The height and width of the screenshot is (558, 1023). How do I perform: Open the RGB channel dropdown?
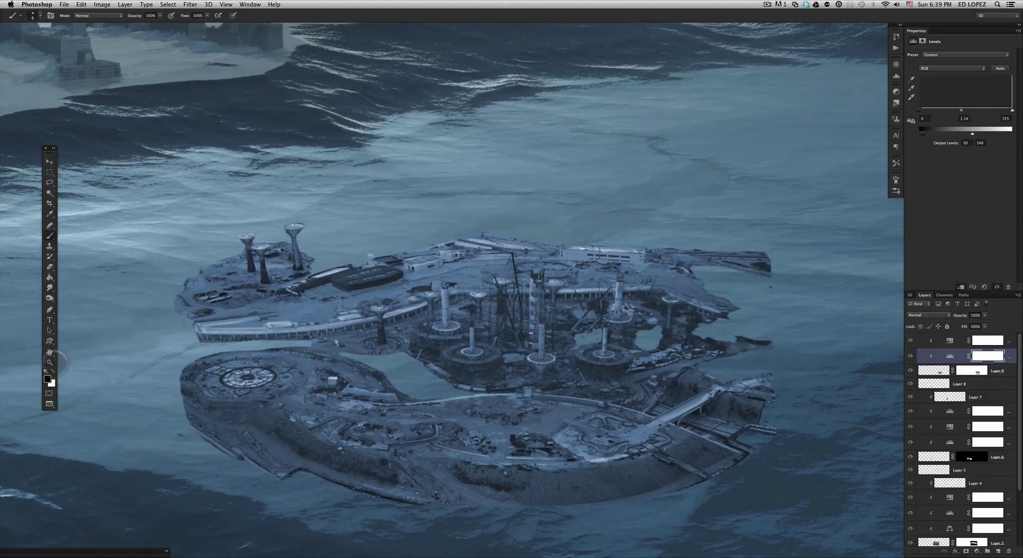tap(953, 68)
